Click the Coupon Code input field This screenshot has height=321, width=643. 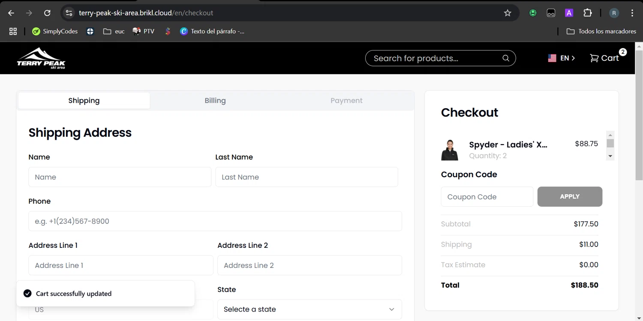pos(487,196)
